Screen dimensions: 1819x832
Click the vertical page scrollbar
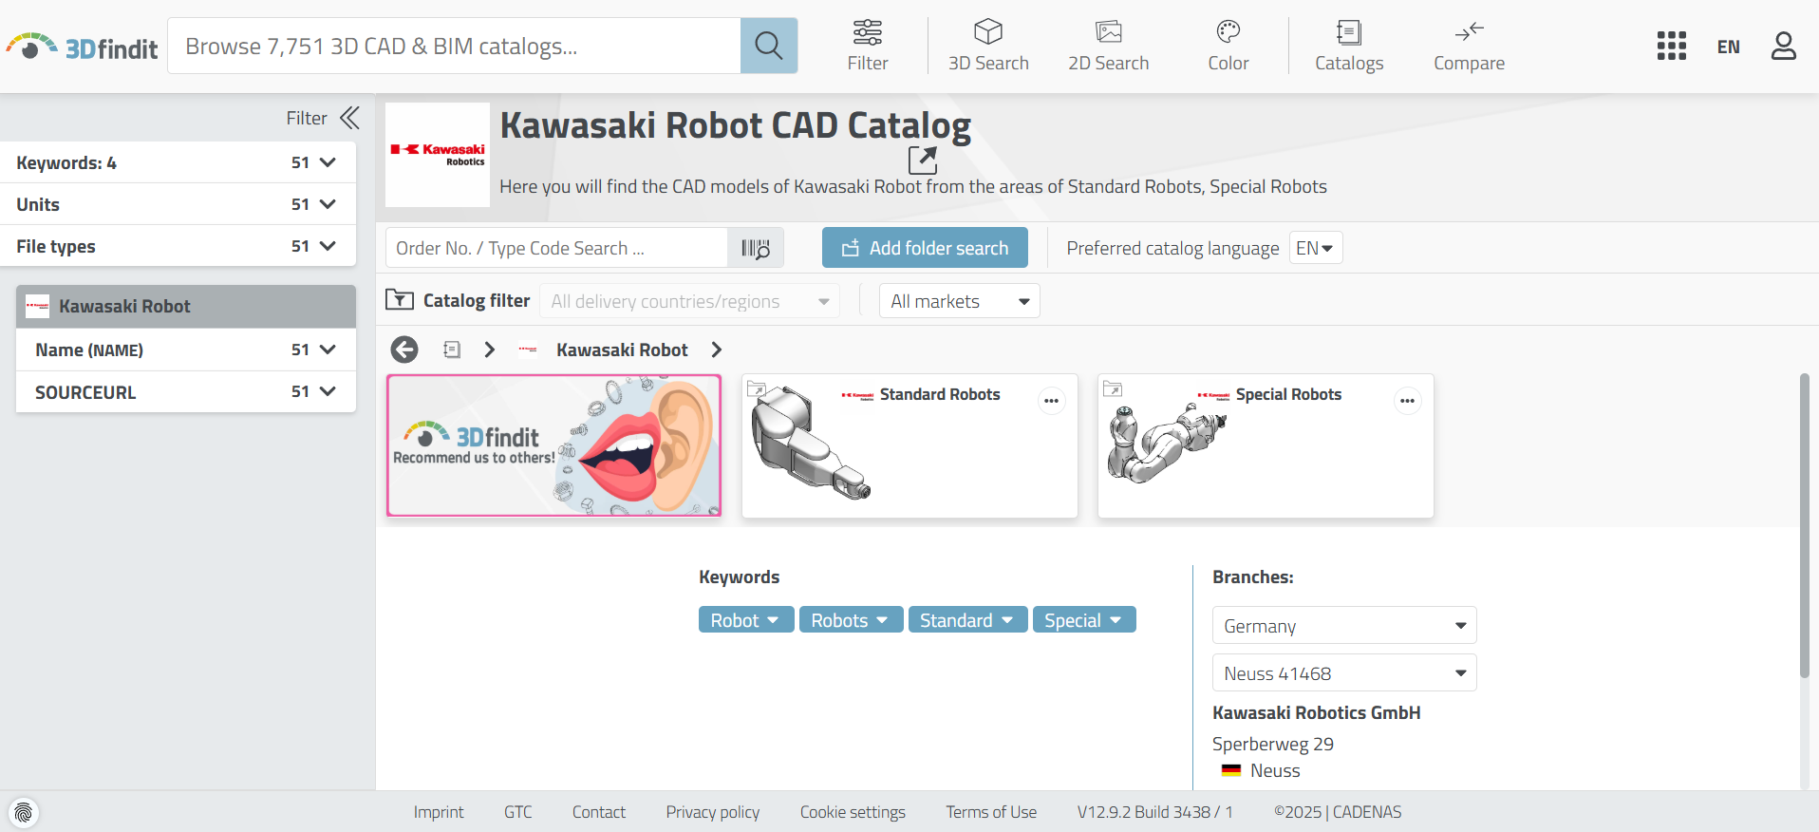click(1805, 525)
